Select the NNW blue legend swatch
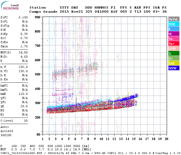The height and width of the screenshot is (155, 181). click(x=174, y=68)
